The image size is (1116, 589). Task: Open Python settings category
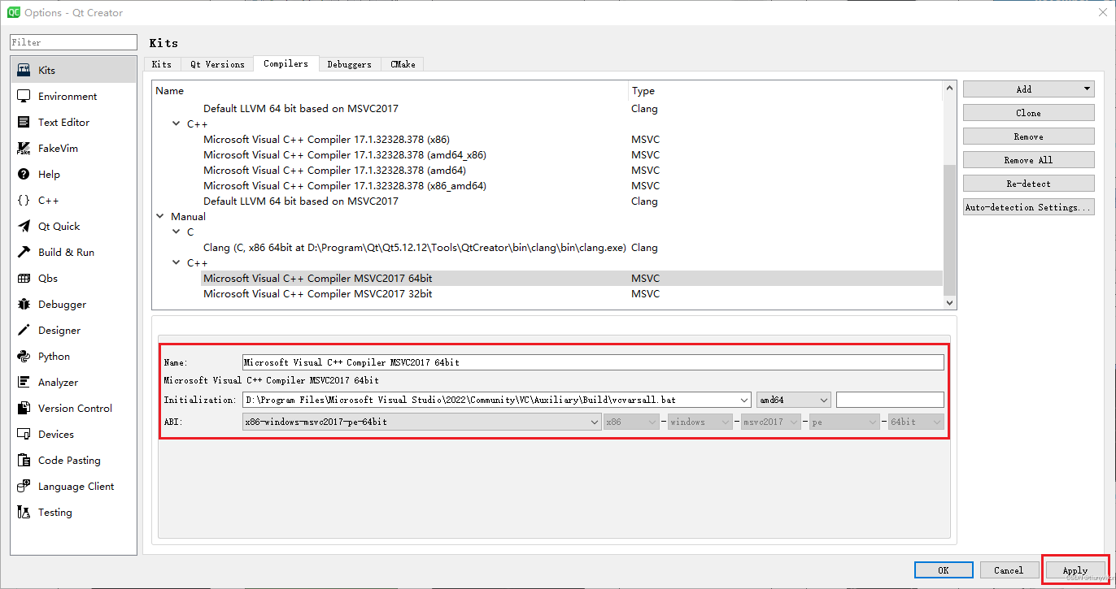click(73, 356)
